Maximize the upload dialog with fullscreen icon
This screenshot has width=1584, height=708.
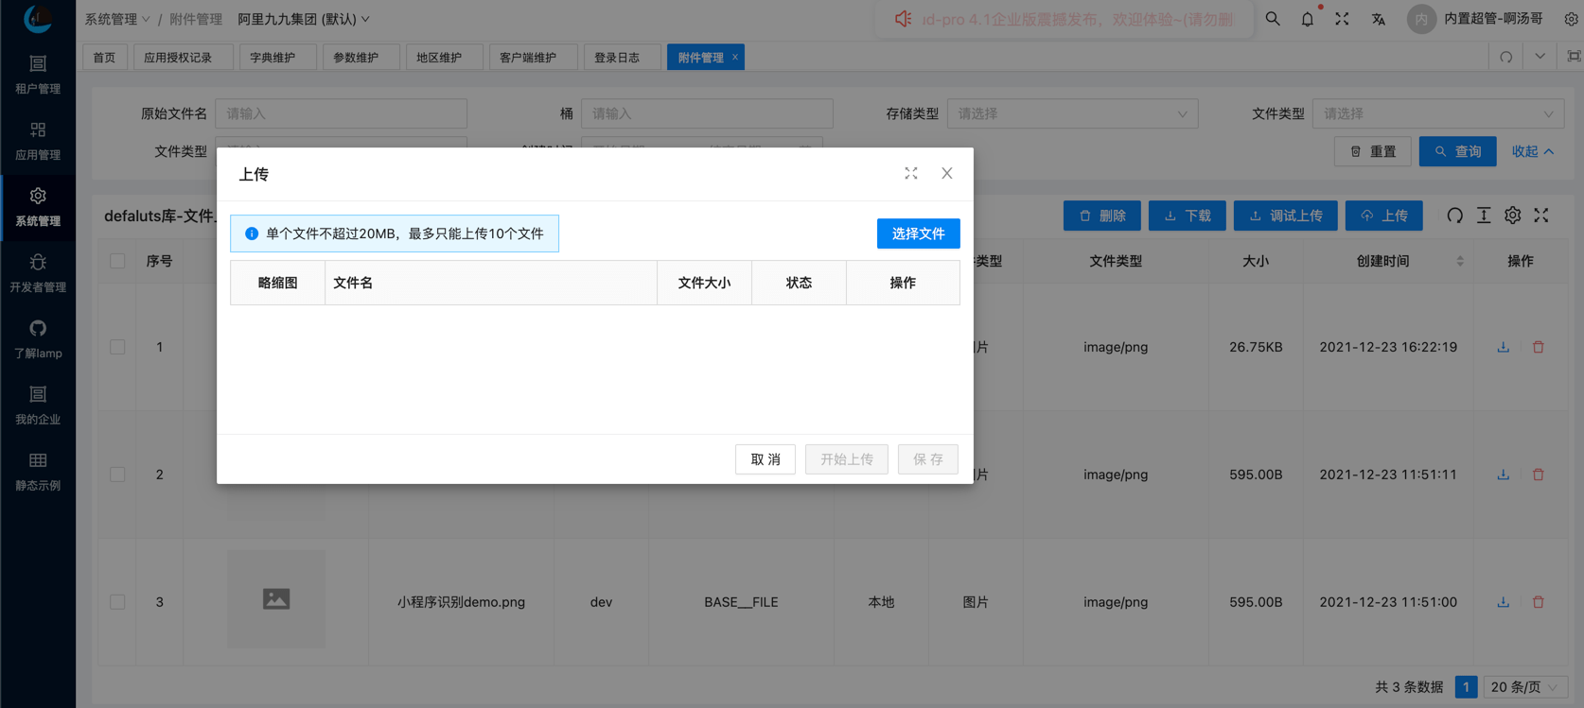[x=910, y=173]
